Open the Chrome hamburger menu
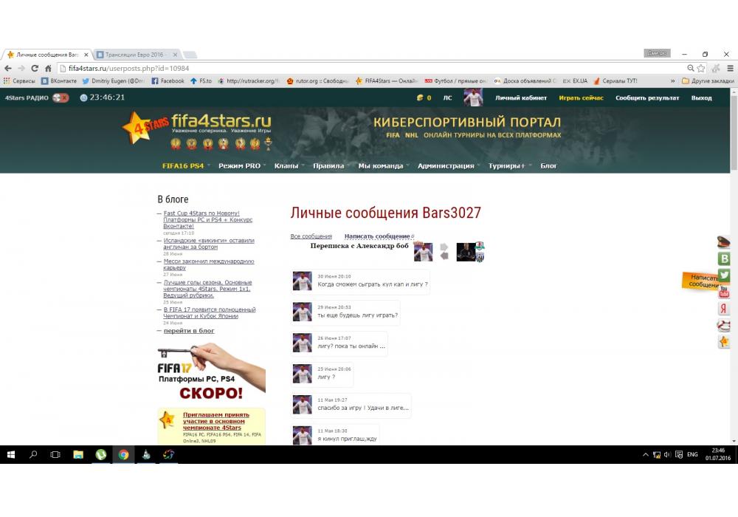738x517 pixels. 730,68
